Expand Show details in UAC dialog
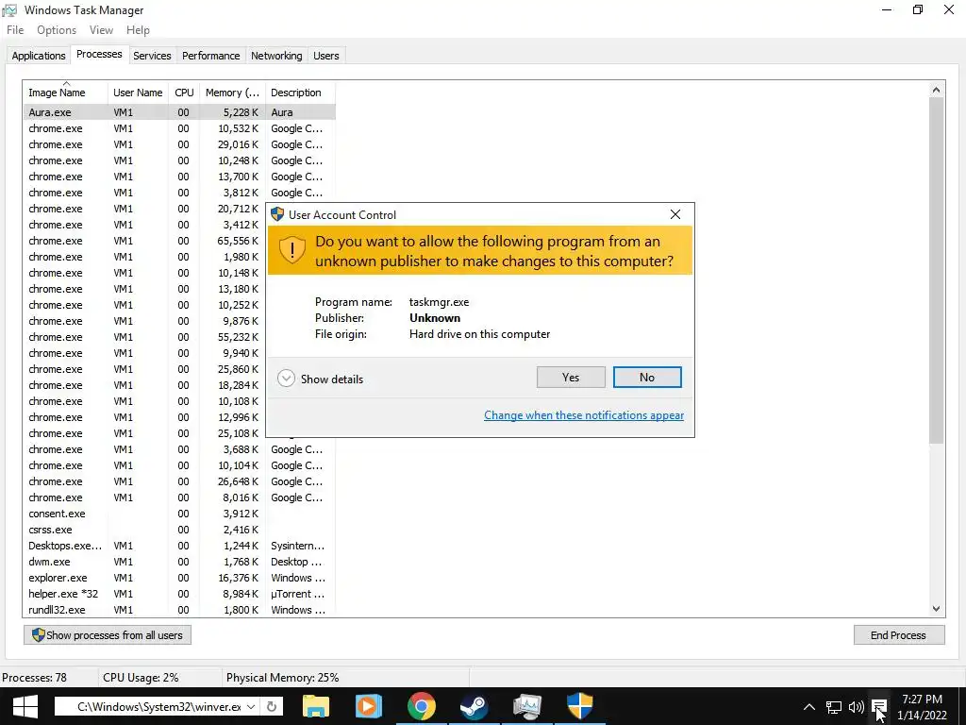 click(320, 379)
